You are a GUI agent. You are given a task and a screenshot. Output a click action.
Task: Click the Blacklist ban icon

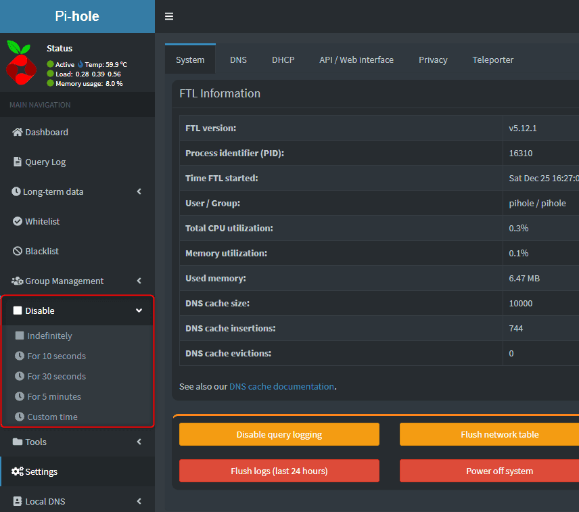point(18,251)
